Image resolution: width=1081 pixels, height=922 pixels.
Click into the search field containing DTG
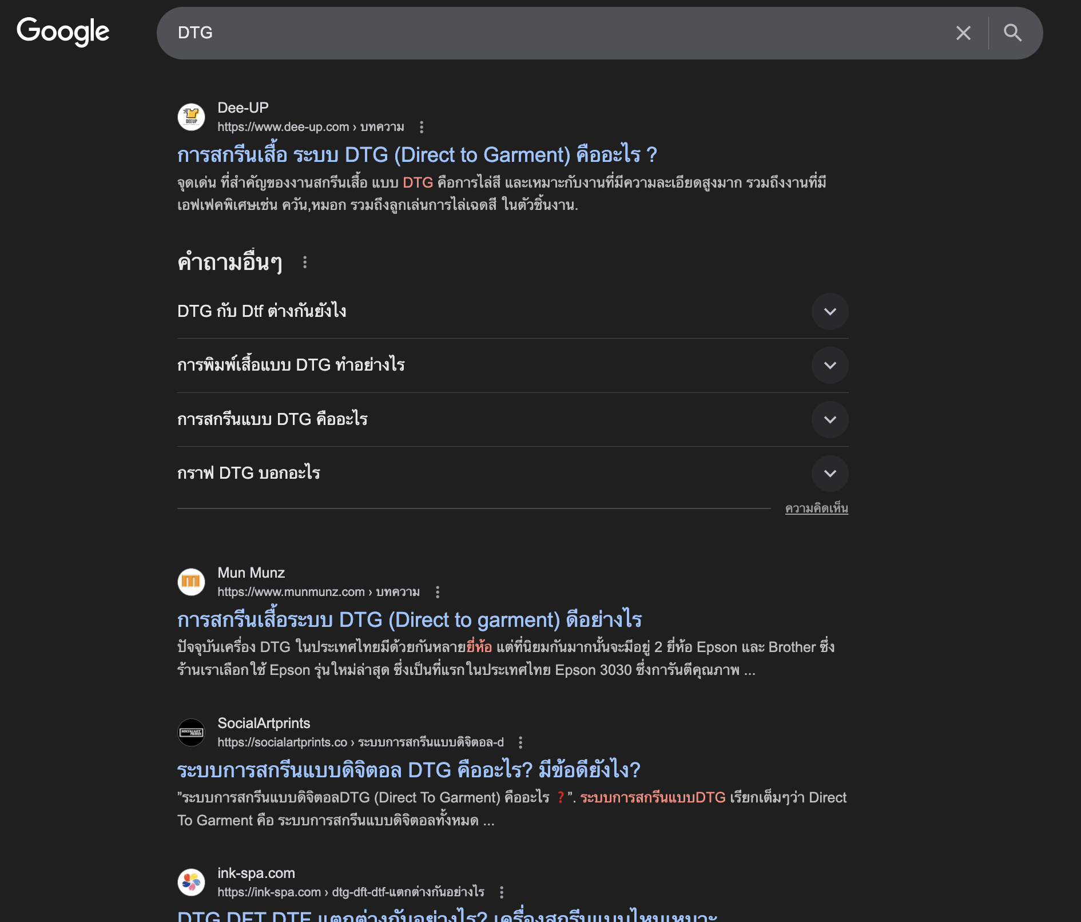561,33
